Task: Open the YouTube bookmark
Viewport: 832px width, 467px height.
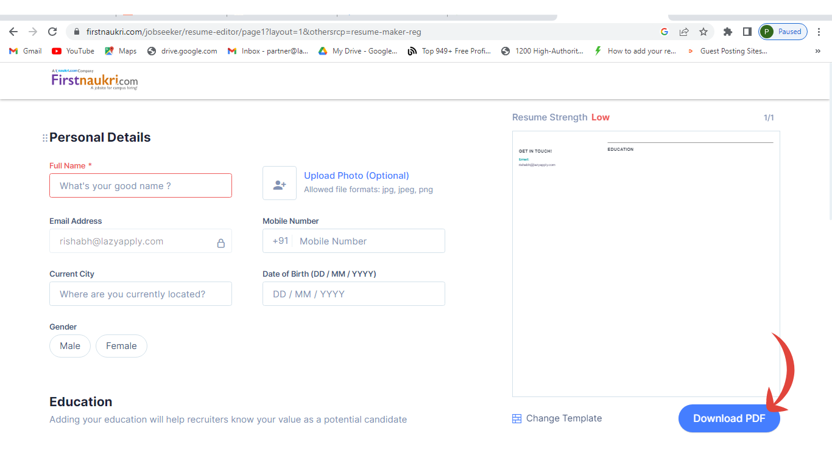Action: (73, 51)
